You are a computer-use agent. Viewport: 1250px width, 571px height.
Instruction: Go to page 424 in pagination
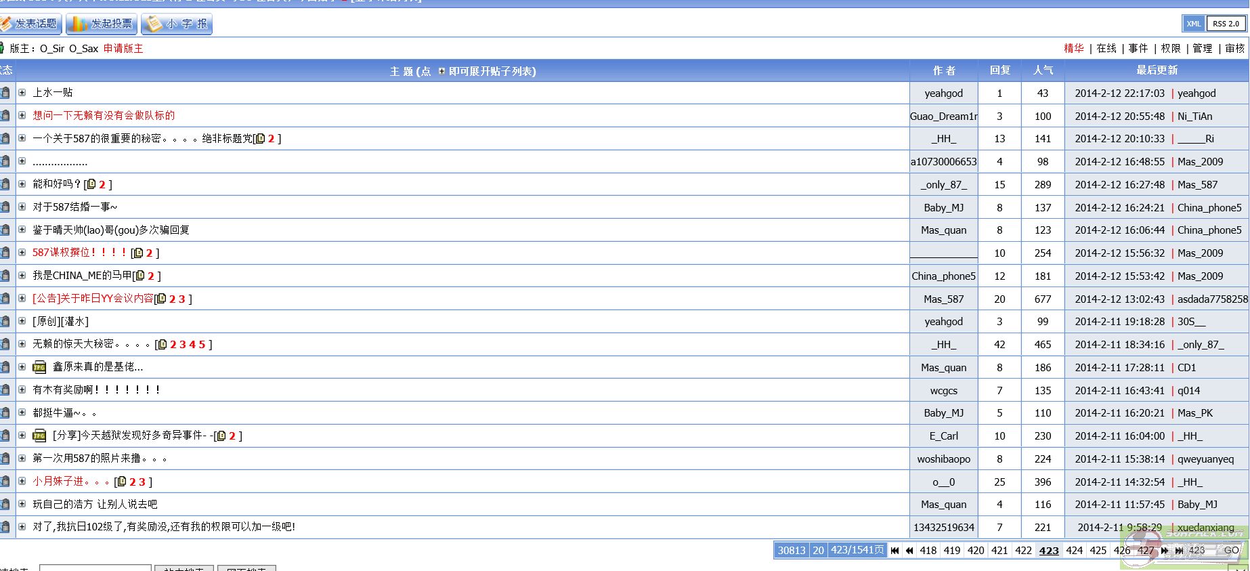click(x=1074, y=551)
